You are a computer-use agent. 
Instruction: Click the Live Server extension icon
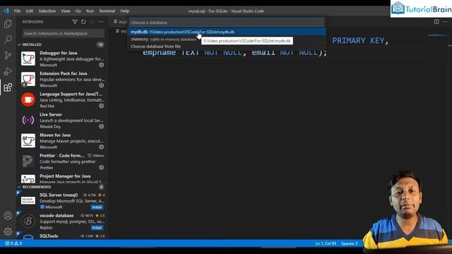[x=28, y=120]
